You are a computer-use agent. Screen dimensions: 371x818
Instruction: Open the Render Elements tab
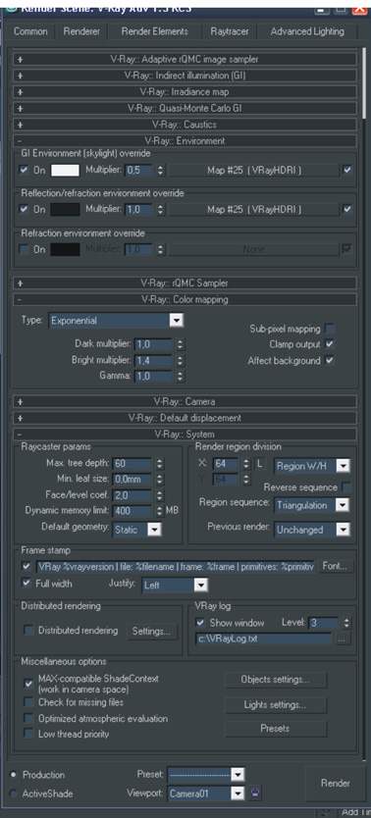pos(154,31)
